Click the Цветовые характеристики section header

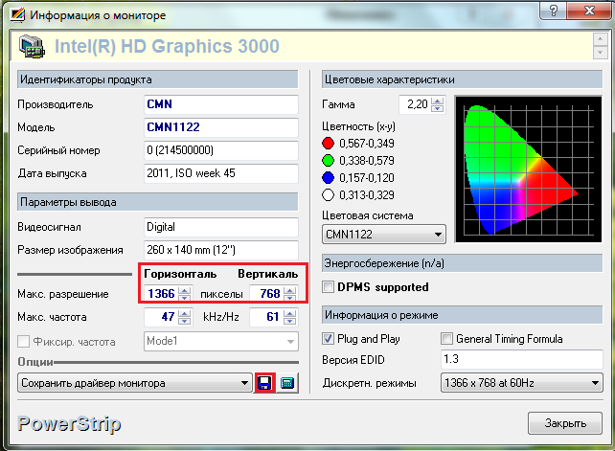pos(462,79)
